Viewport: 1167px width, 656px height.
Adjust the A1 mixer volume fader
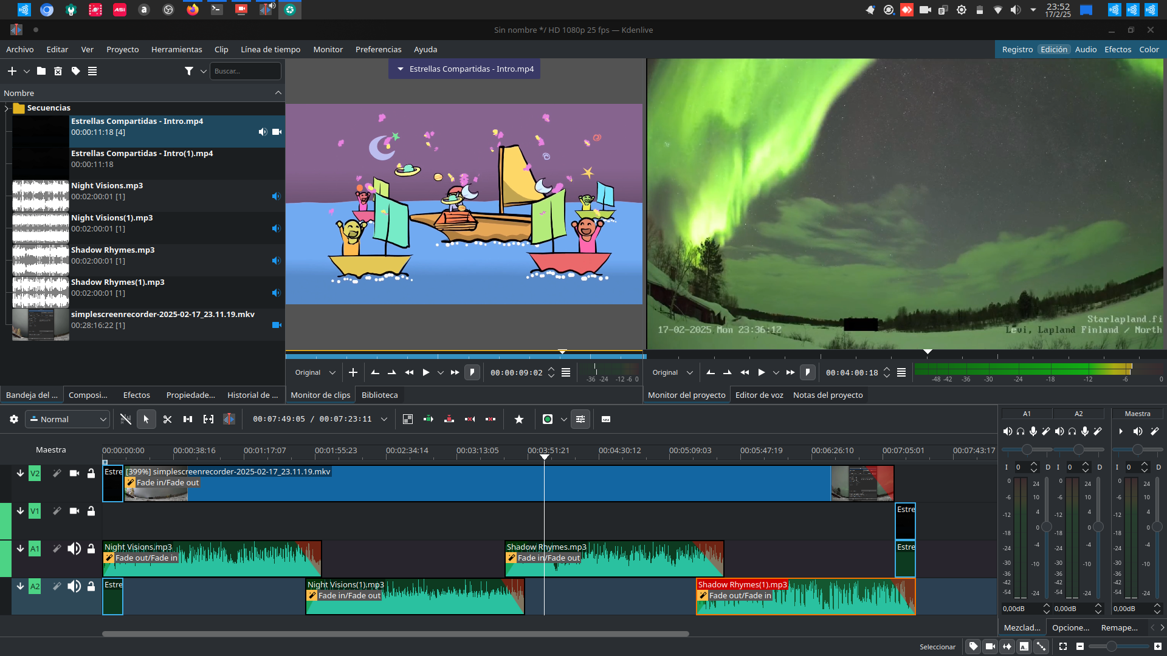pos(1046,527)
